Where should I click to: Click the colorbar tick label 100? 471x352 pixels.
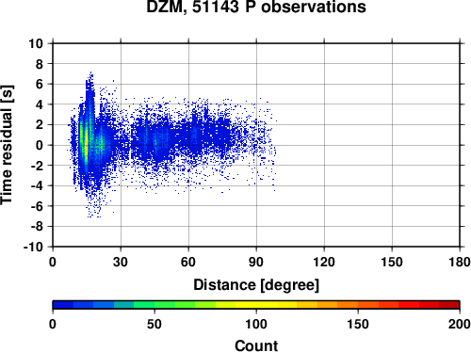click(256, 324)
